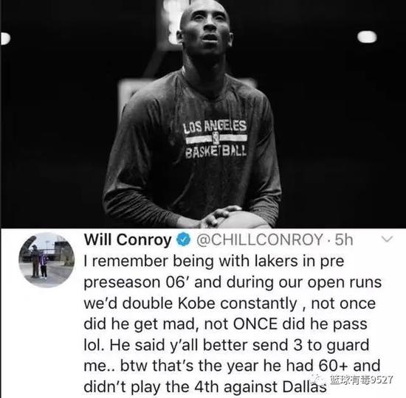Open Will Conroy's round profile avatar

click(47, 260)
